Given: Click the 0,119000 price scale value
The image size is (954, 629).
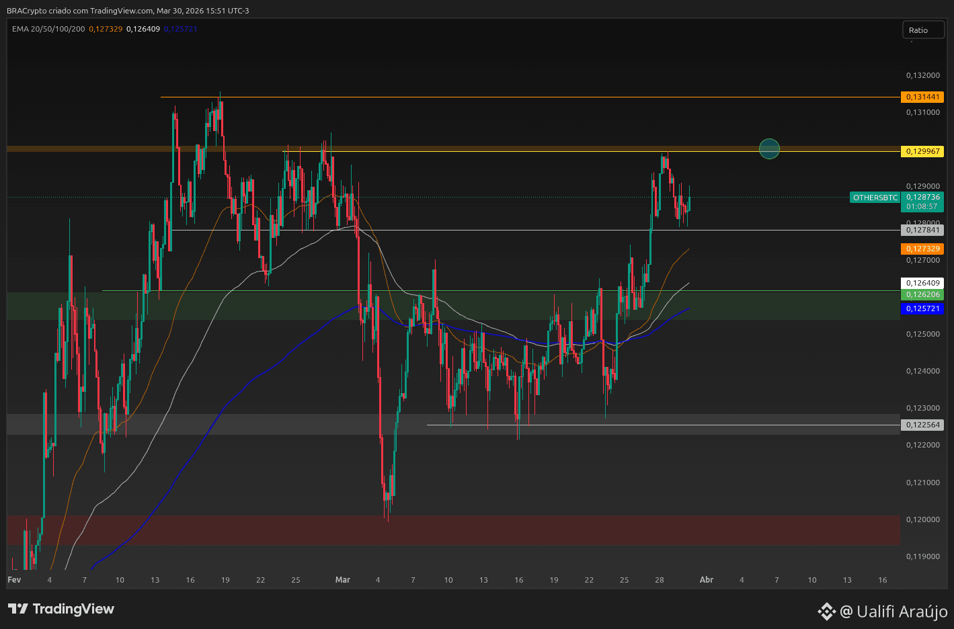Looking at the screenshot, I should [923, 556].
